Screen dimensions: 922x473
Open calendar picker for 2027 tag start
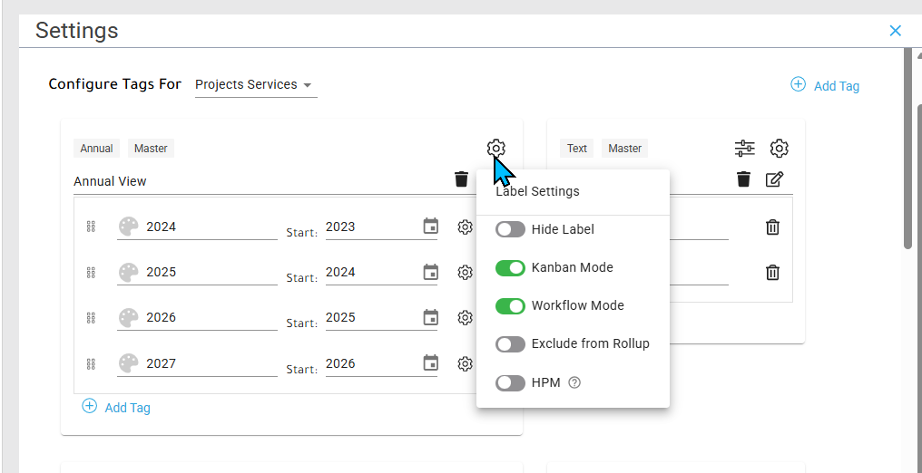click(431, 362)
